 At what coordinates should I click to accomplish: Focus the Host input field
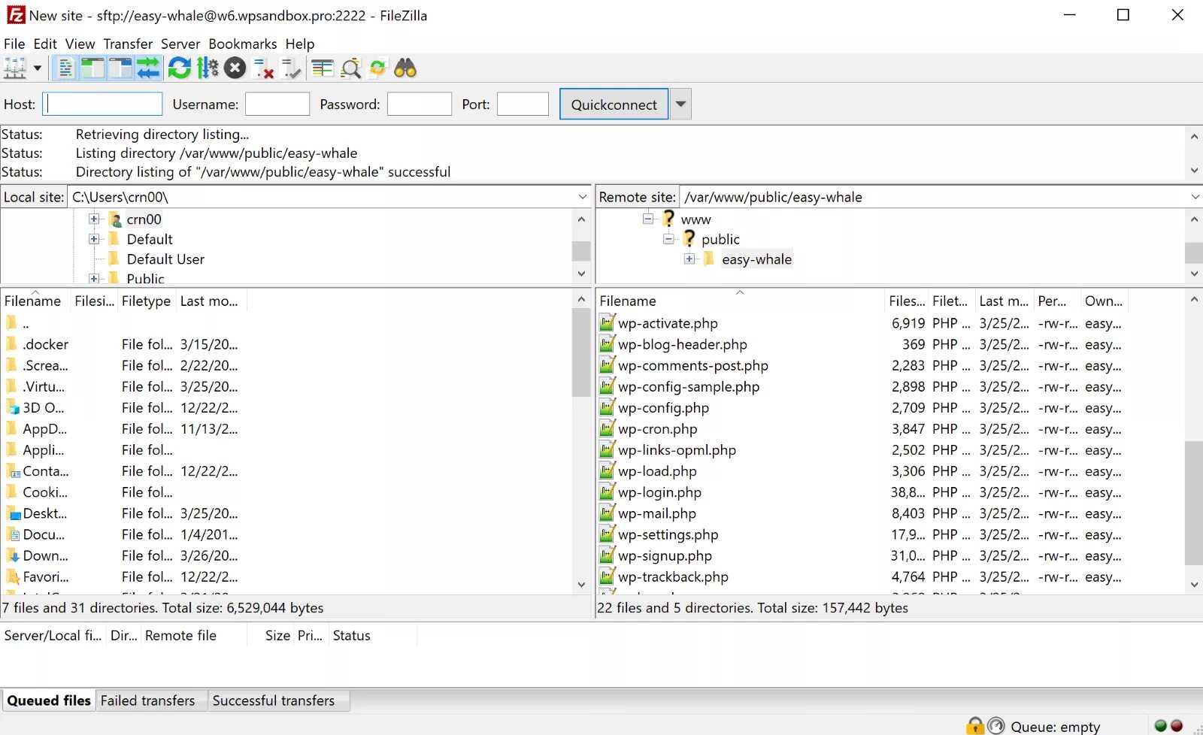[102, 104]
